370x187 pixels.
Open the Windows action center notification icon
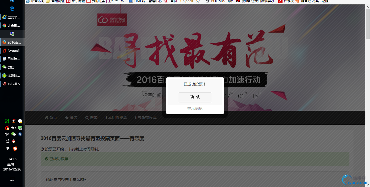point(12,179)
